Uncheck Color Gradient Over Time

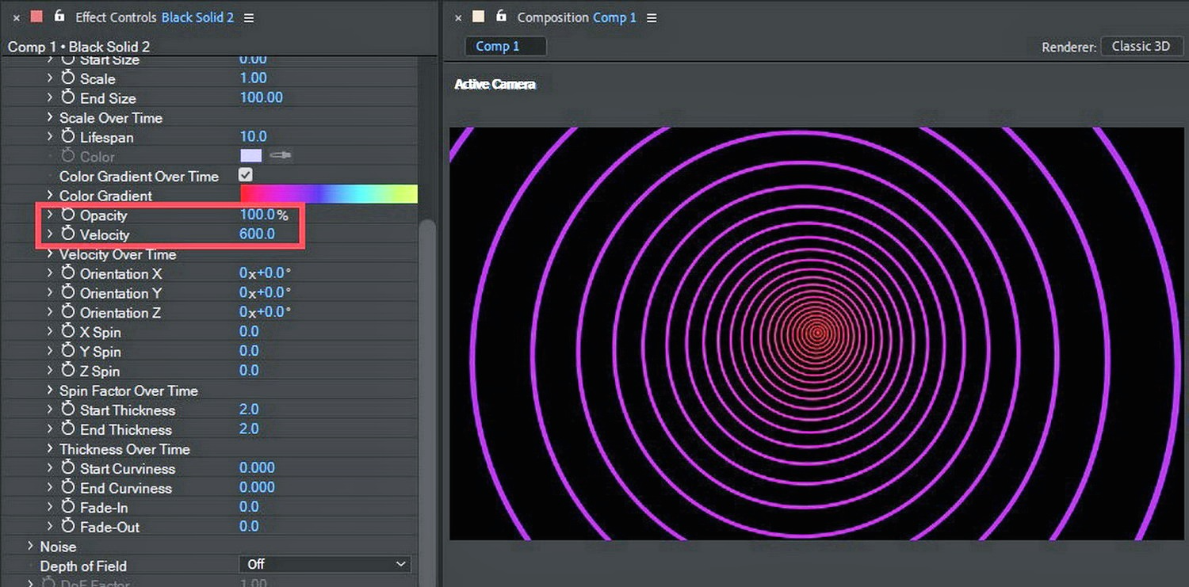click(x=246, y=175)
